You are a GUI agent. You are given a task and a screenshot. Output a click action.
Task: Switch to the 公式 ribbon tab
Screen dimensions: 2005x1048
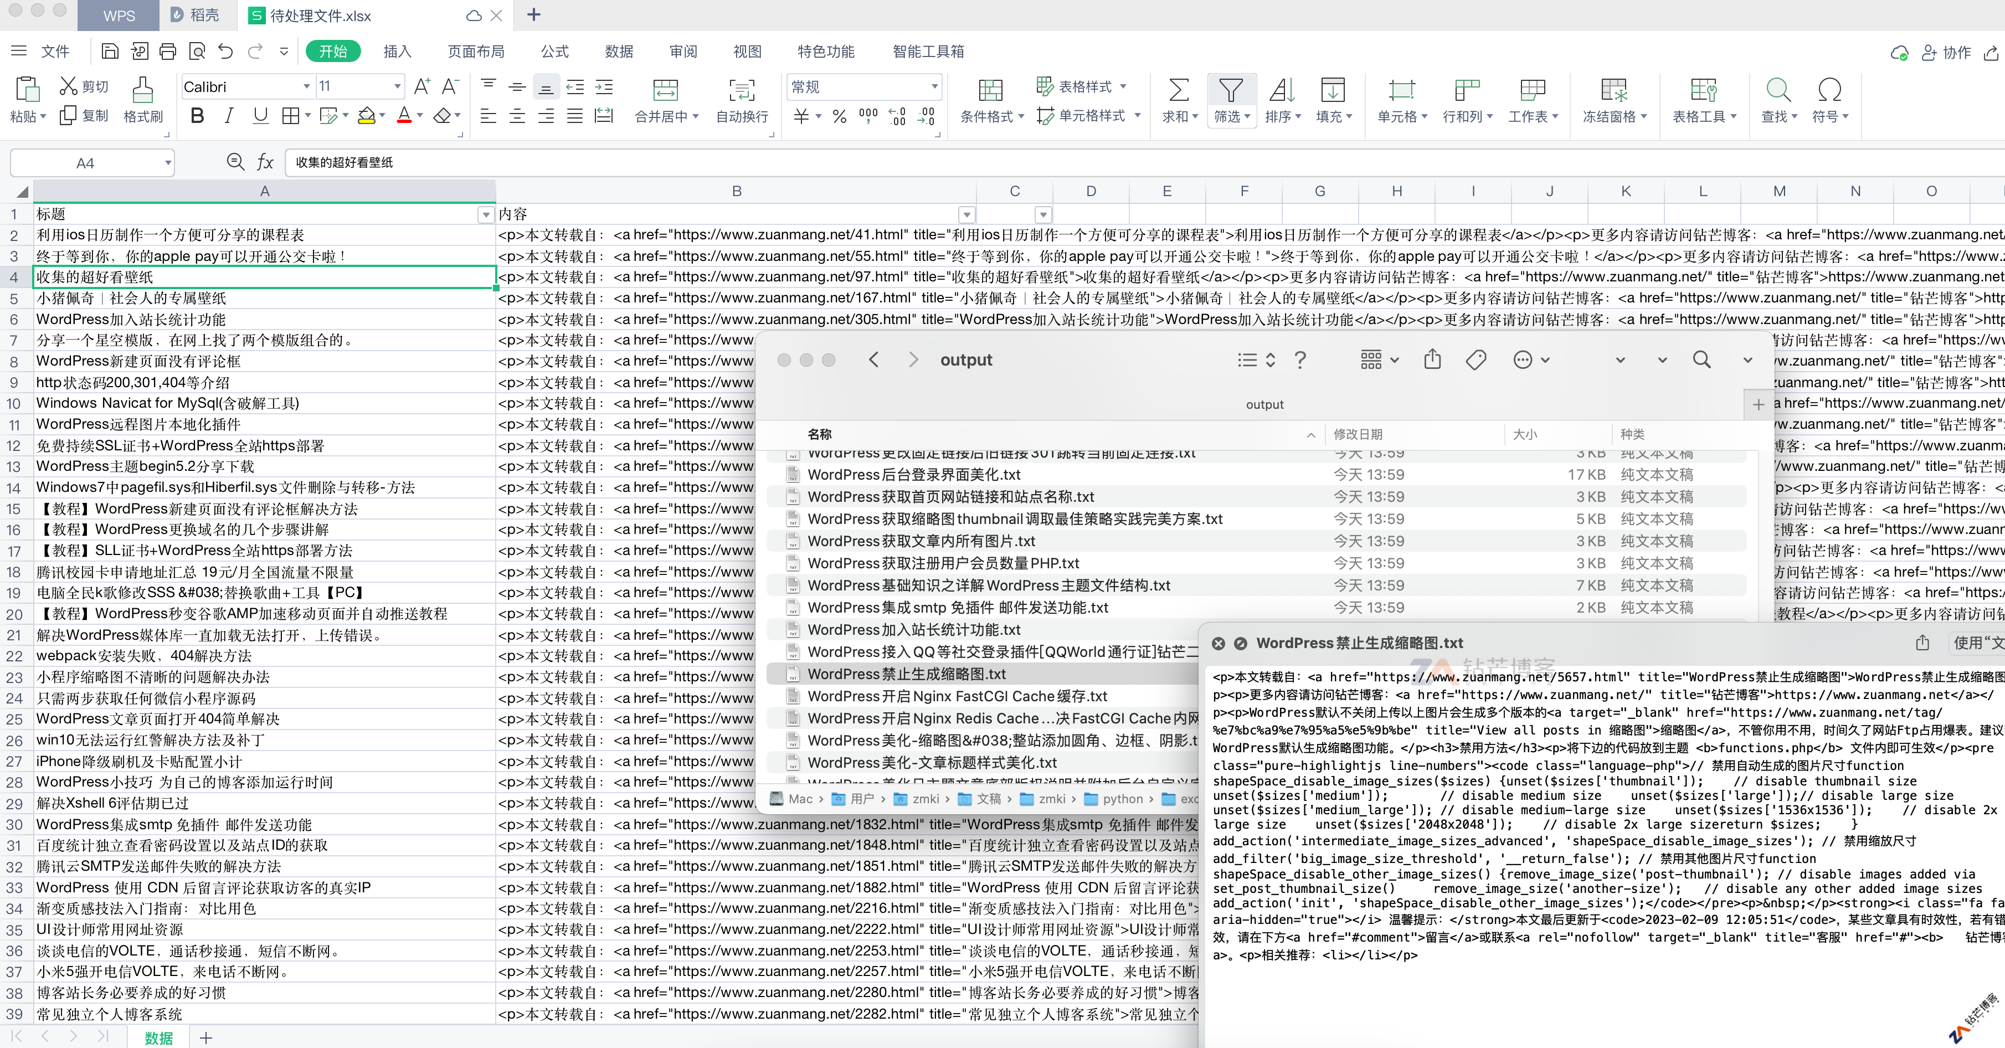555,52
